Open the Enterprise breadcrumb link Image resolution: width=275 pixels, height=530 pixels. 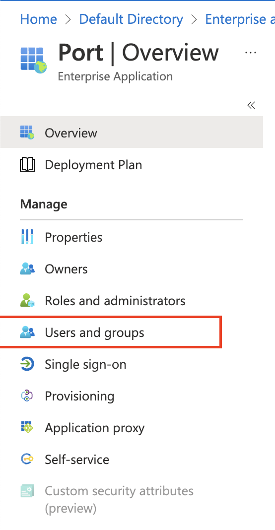[240, 19]
